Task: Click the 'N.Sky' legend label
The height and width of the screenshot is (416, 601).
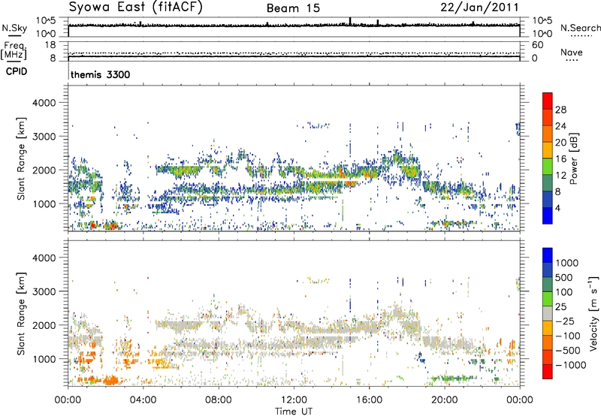Action: tap(14, 28)
